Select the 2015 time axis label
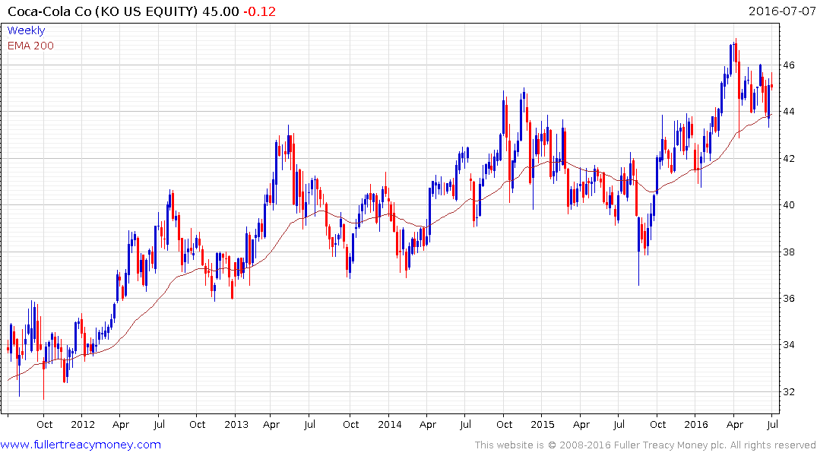 [543, 424]
